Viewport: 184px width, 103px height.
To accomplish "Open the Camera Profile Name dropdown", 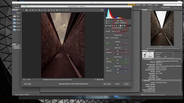I will click(x=120, y=38).
